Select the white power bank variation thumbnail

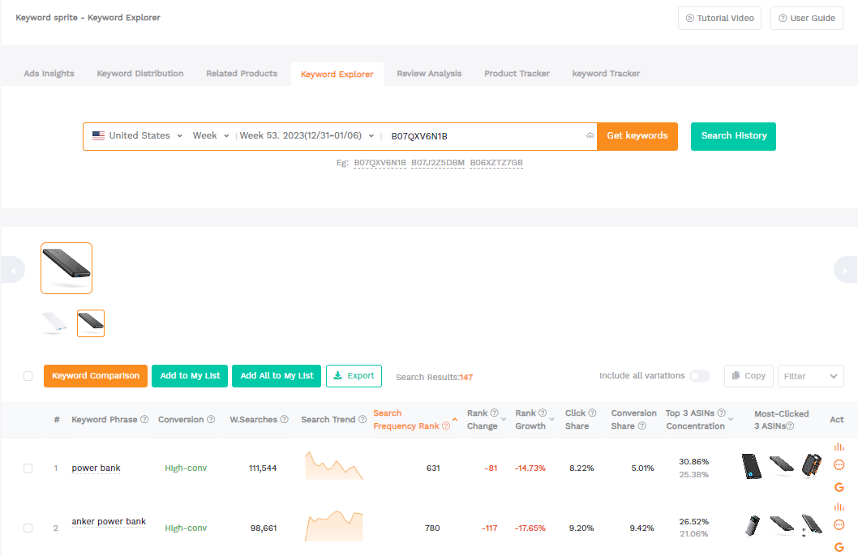pos(54,323)
